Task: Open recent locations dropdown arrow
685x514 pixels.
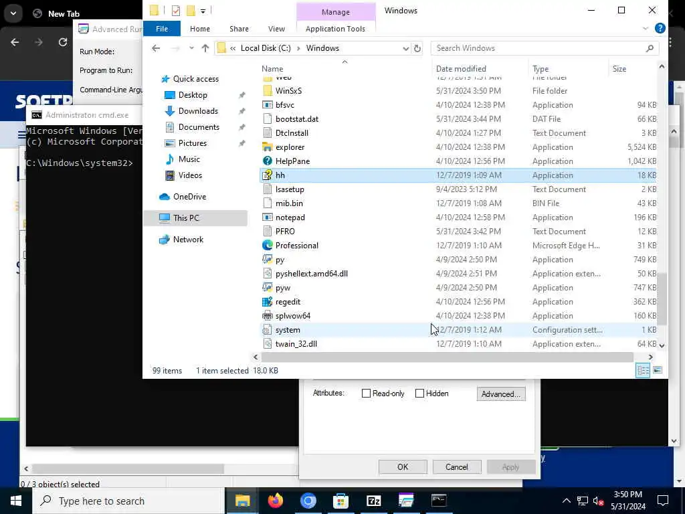Action: (x=191, y=48)
